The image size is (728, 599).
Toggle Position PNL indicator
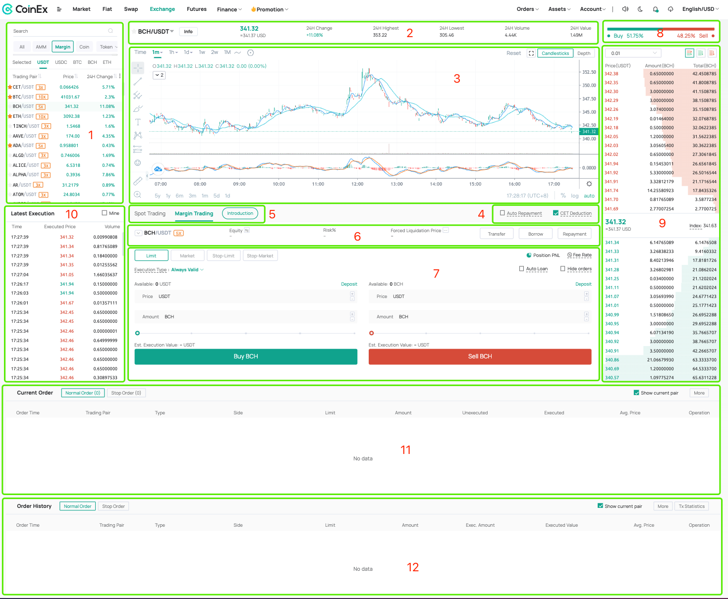pos(543,255)
